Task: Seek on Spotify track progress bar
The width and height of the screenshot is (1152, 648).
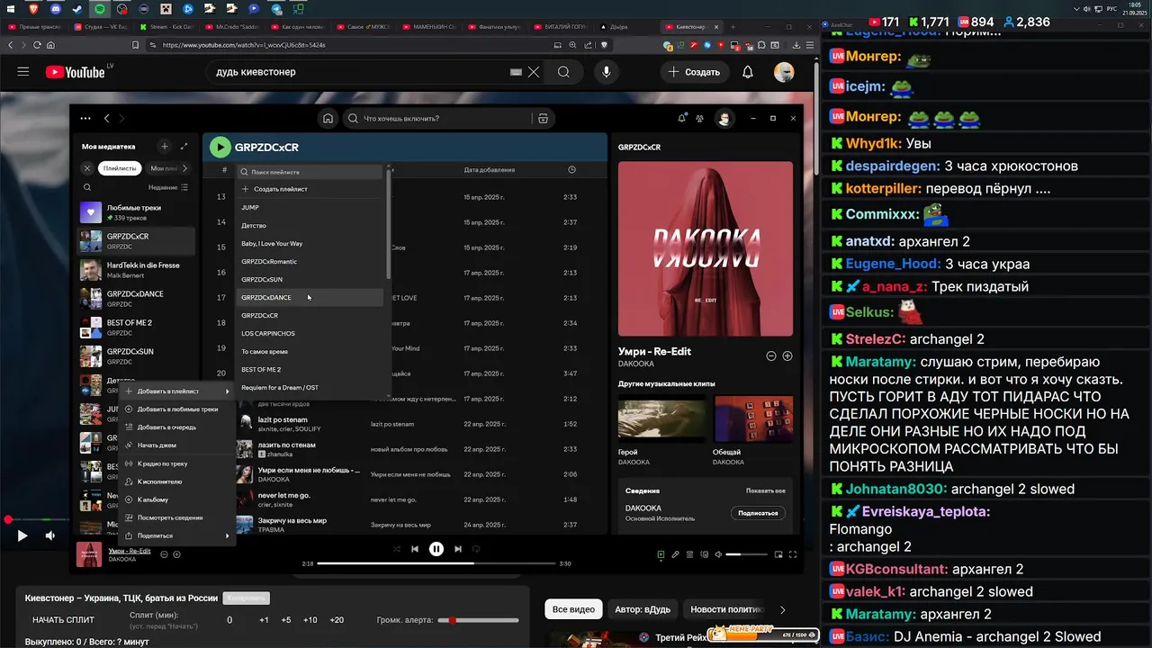Action: 436,563
